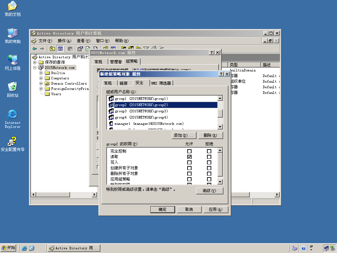The image size is (337, 253).
Task: Go up one level with folder icon
Action: click(x=52, y=49)
